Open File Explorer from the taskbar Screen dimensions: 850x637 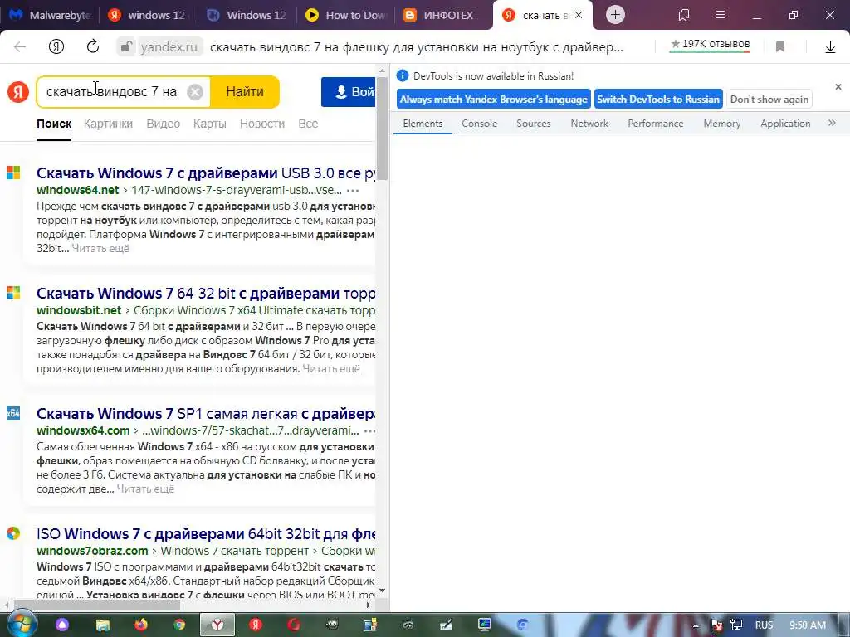click(102, 625)
